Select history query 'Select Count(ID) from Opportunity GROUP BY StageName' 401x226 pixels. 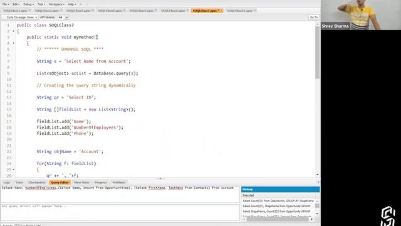(278, 201)
